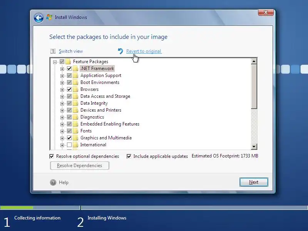Image resolution: width=308 pixels, height=231 pixels.
Task: Click the scrollbar up arrow
Action: tap(254, 61)
